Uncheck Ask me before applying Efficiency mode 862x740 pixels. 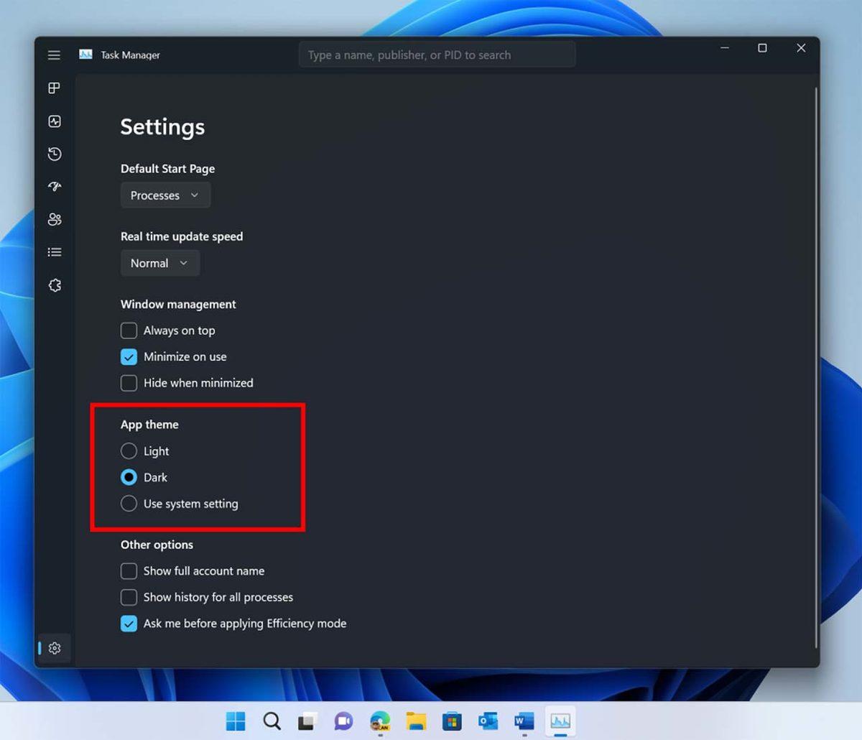pyautogui.click(x=129, y=624)
